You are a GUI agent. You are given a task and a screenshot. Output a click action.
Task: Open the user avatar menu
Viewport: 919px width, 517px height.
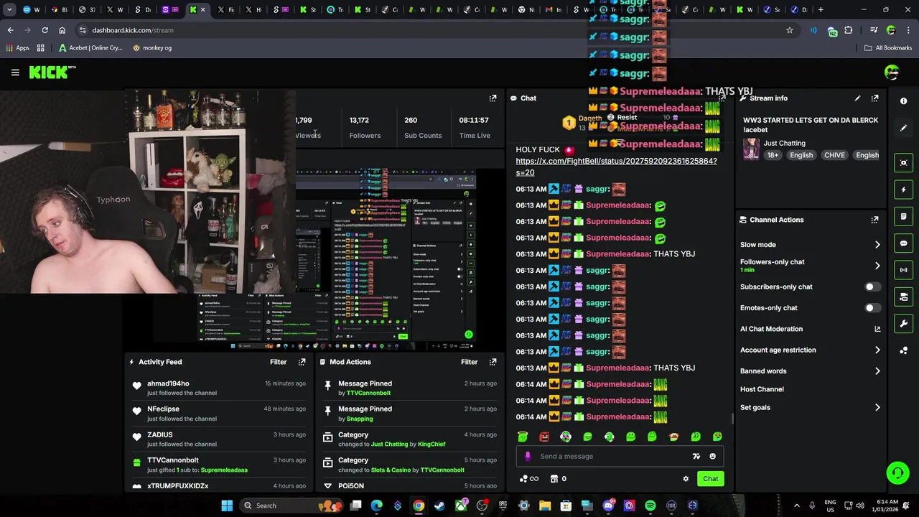point(892,72)
